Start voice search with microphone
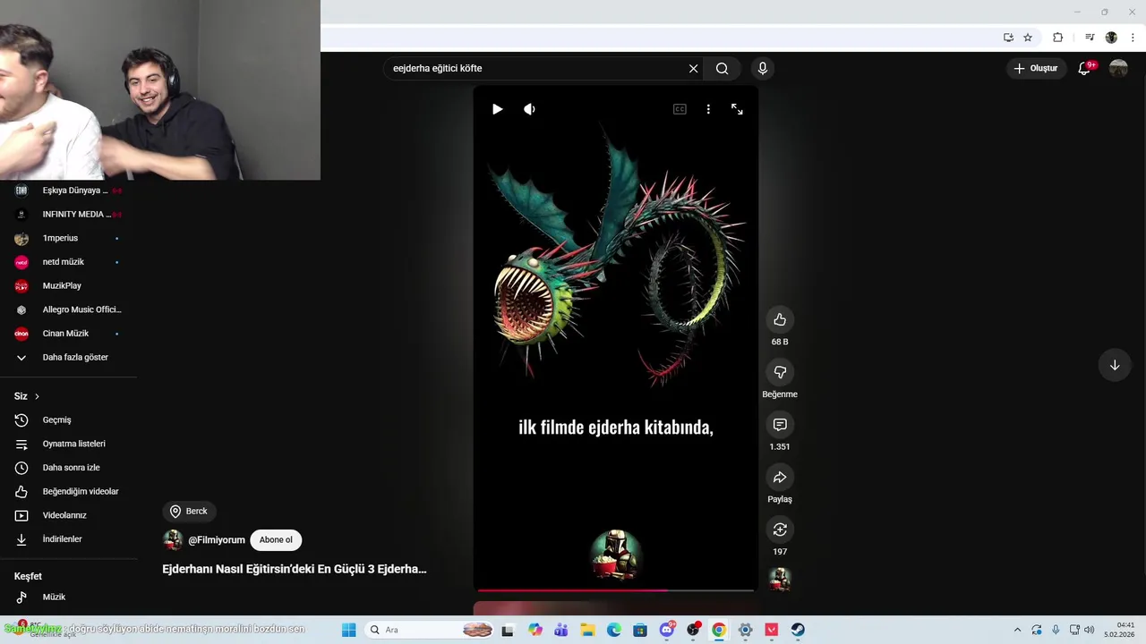 [763, 68]
